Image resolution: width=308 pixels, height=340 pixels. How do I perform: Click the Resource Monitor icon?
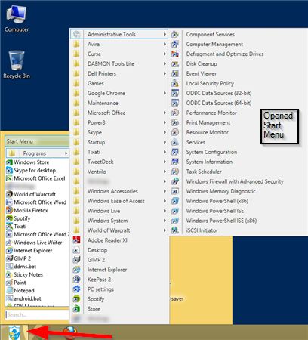[175, 132]
